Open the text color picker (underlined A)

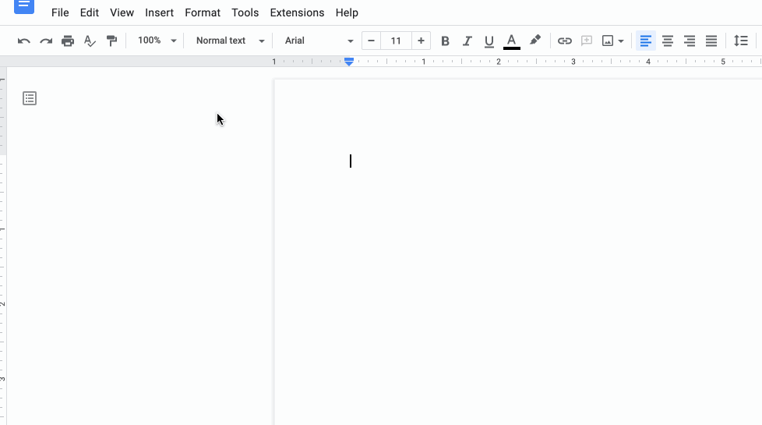click(512, 41)
